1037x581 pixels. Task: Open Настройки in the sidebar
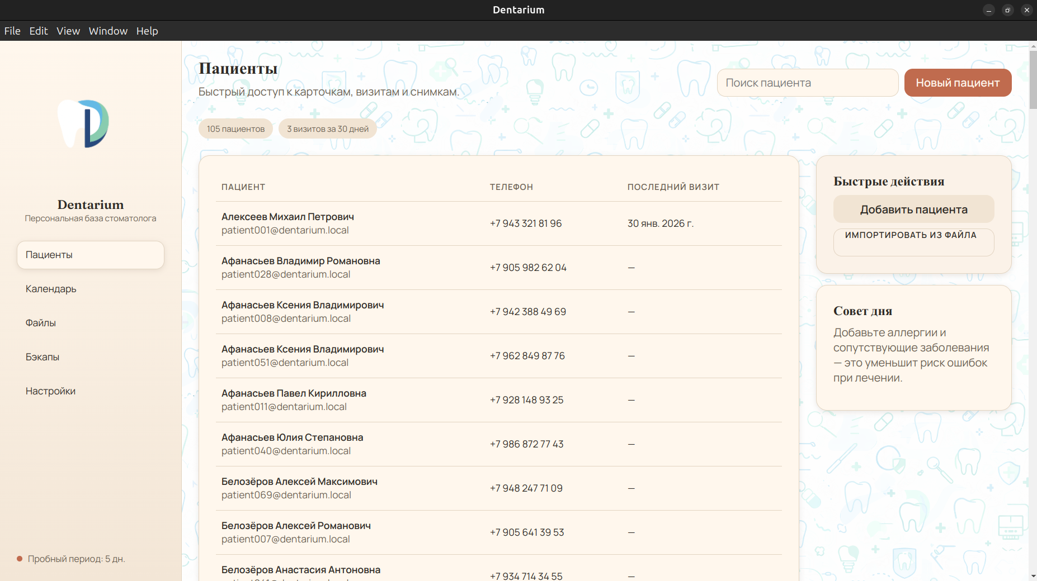(x=50, y=391)
